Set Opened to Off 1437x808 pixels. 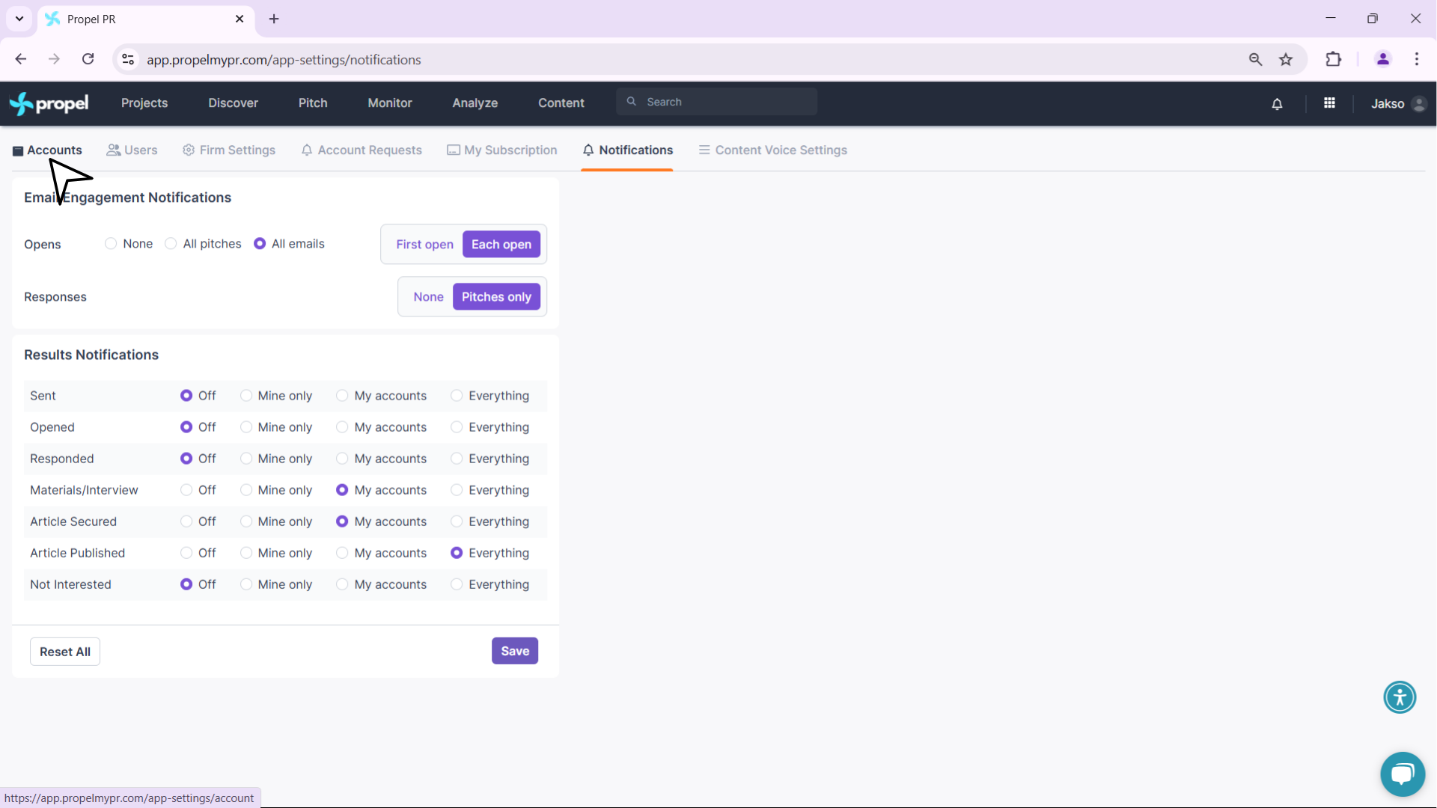[x=186, y=427]
